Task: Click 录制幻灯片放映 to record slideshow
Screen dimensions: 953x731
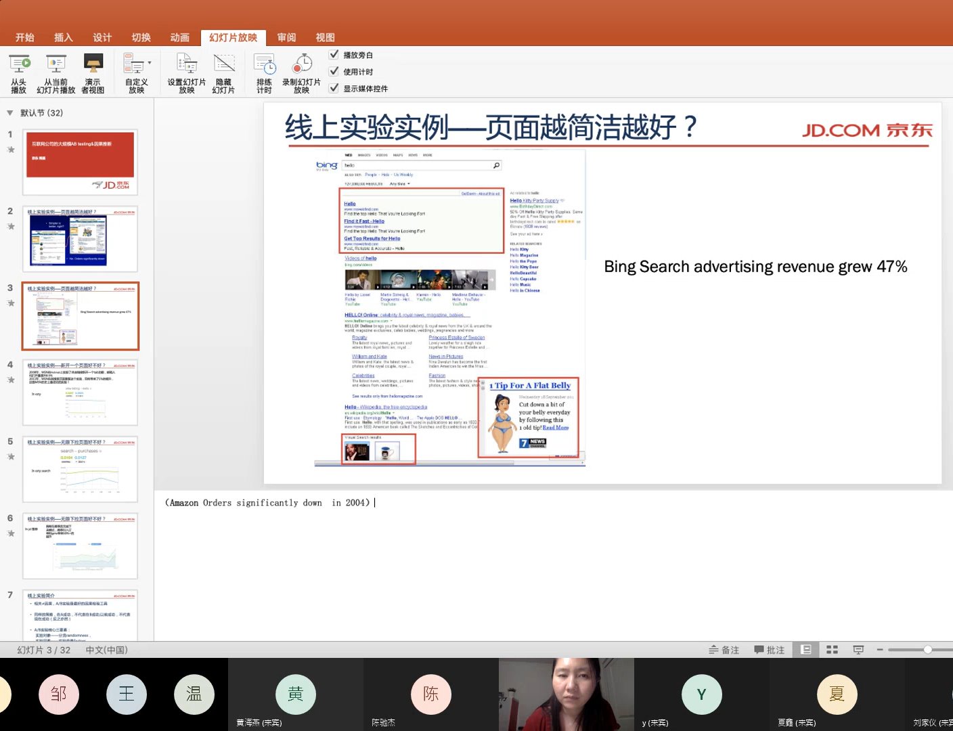Action: 301,71
